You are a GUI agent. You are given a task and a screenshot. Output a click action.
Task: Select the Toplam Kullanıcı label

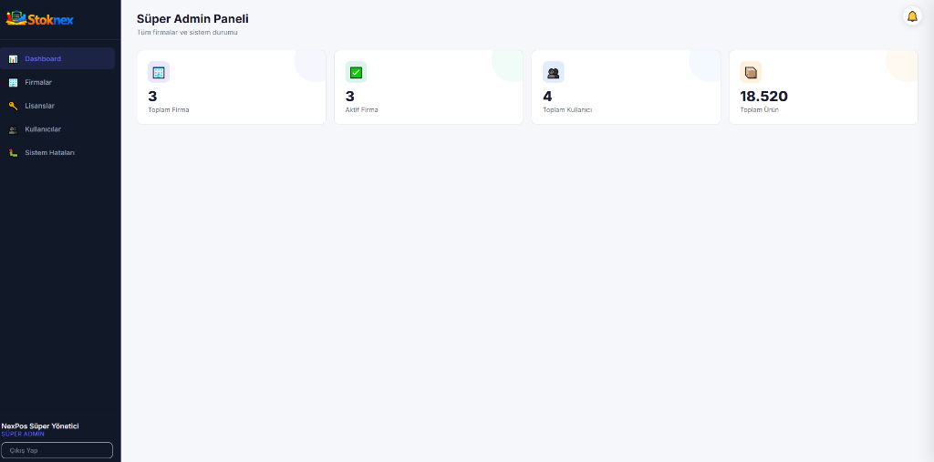pos(567,110)
